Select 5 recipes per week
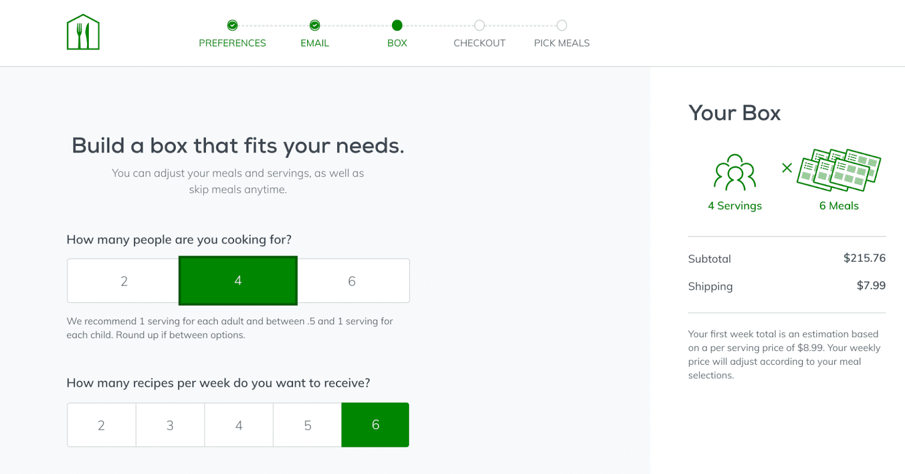Viewport: 905px width, 474px height. click(308, 425)
